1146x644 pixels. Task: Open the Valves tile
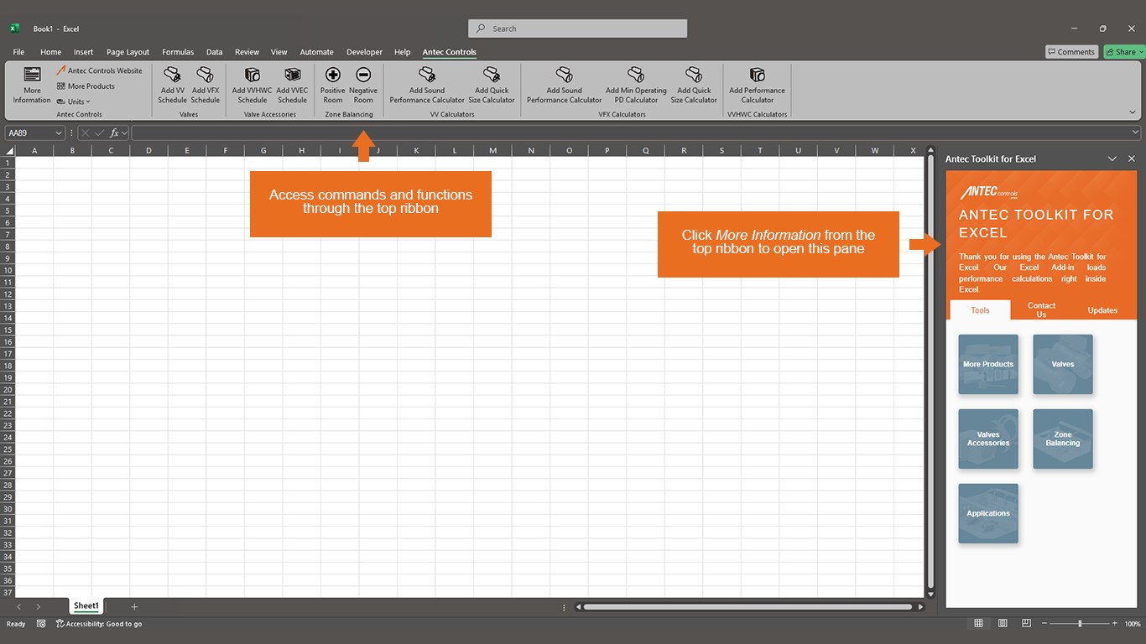pos(1063,364)
